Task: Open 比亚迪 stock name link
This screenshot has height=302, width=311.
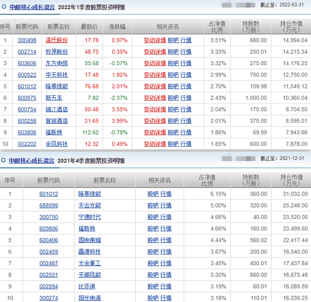Action: point(87,286)
